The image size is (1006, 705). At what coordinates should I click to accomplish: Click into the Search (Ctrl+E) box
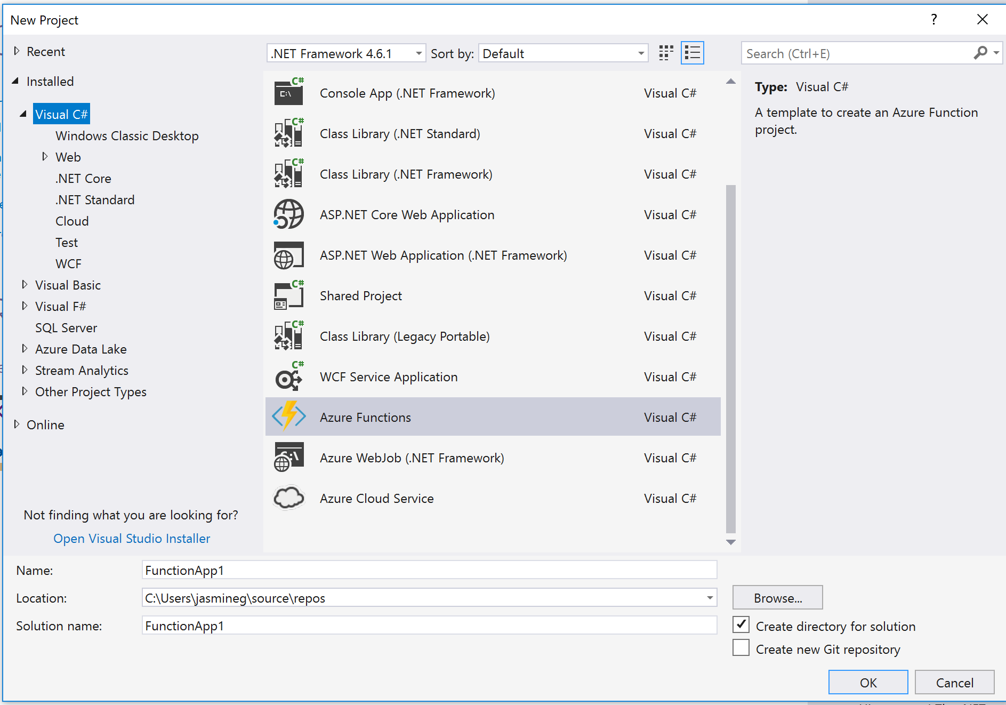857,53
